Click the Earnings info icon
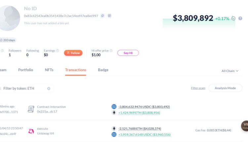Viewport: 248px width, 142px height. click(58, 51)
